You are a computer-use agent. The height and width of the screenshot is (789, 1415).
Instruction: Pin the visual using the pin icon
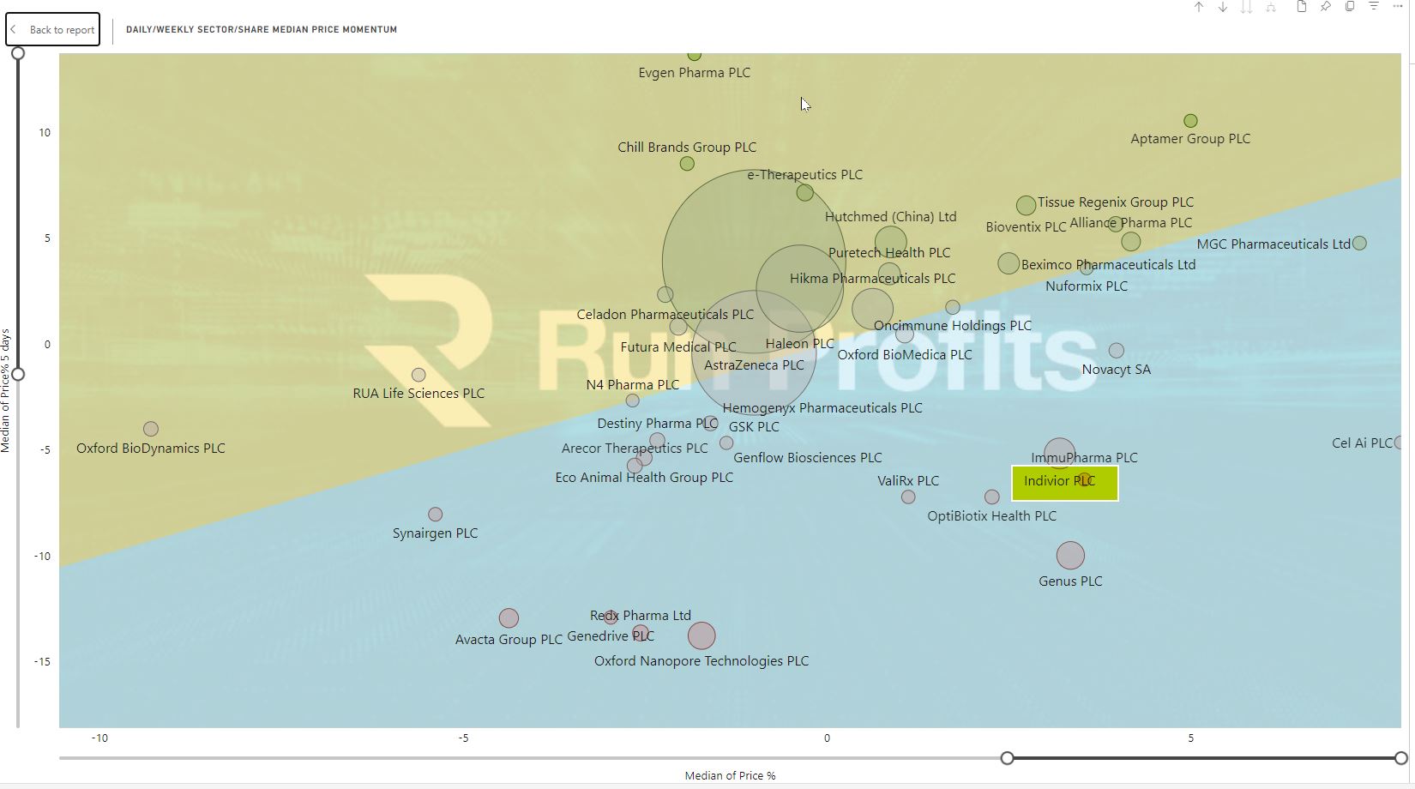[1326, 7]
